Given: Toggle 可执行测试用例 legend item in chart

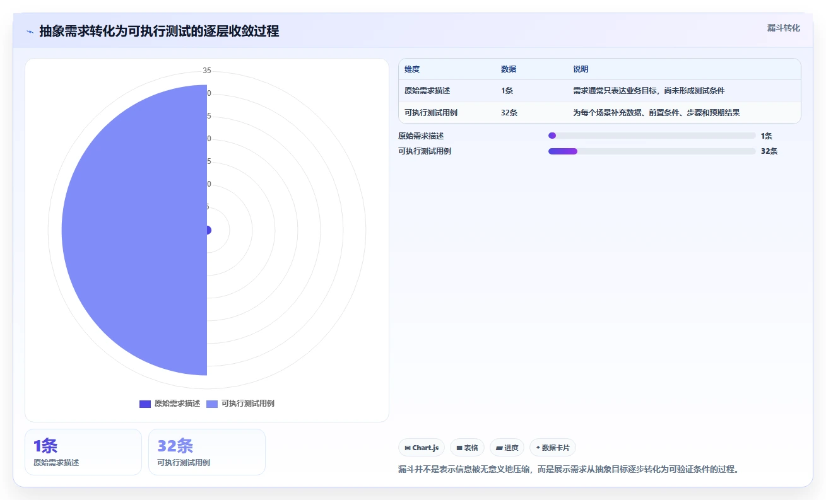Looking at the screenshot, I should click(240, 404).
